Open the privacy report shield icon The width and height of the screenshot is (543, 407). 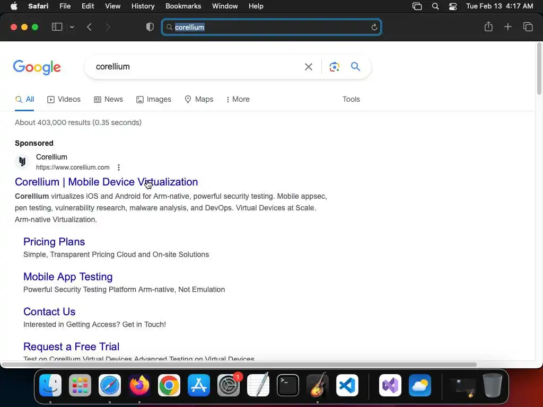coord(150,27)
